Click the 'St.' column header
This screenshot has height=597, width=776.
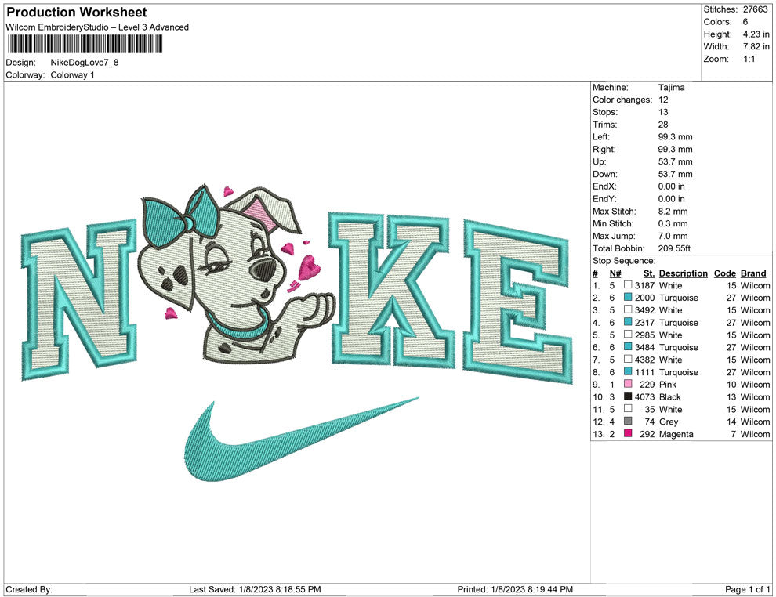[649, 273]
